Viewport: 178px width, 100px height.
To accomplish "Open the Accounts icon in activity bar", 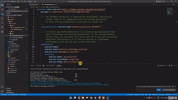I will click(x=2, y=87).
